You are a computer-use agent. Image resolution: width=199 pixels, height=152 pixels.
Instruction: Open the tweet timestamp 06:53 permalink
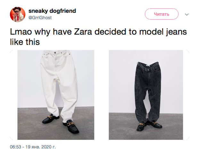click(15, 147)
